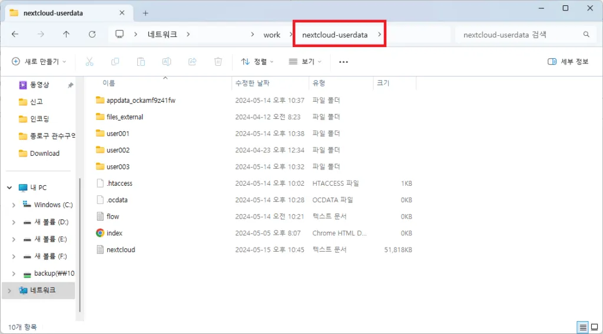This screenshot has width=603, height=334.
Task: Click the rename icon in toolbar
Action: click(x=167, y=61)
